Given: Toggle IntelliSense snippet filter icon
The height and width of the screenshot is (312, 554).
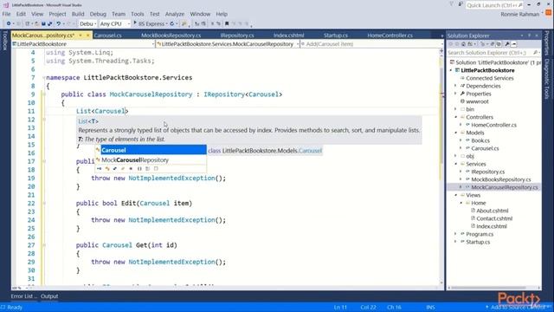Looking at the screenshot, I should click(x=156, y=169).
